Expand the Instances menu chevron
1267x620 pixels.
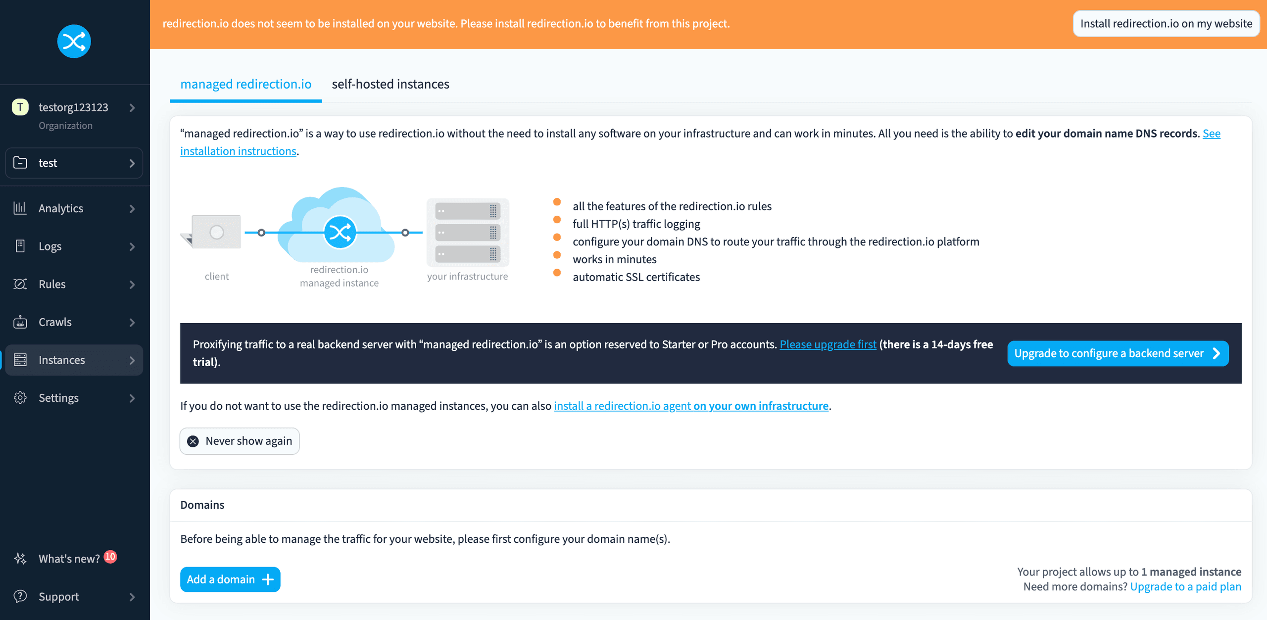tap(132, 360)
